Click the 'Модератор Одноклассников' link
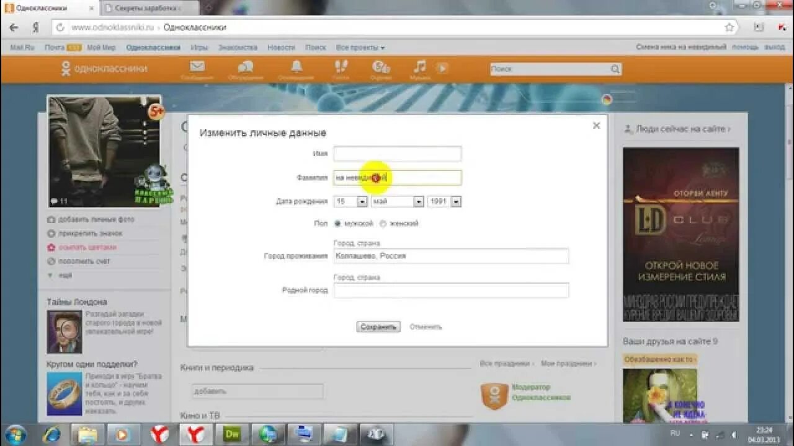Viewport: 794px width, 446px height. pos(541,392)
